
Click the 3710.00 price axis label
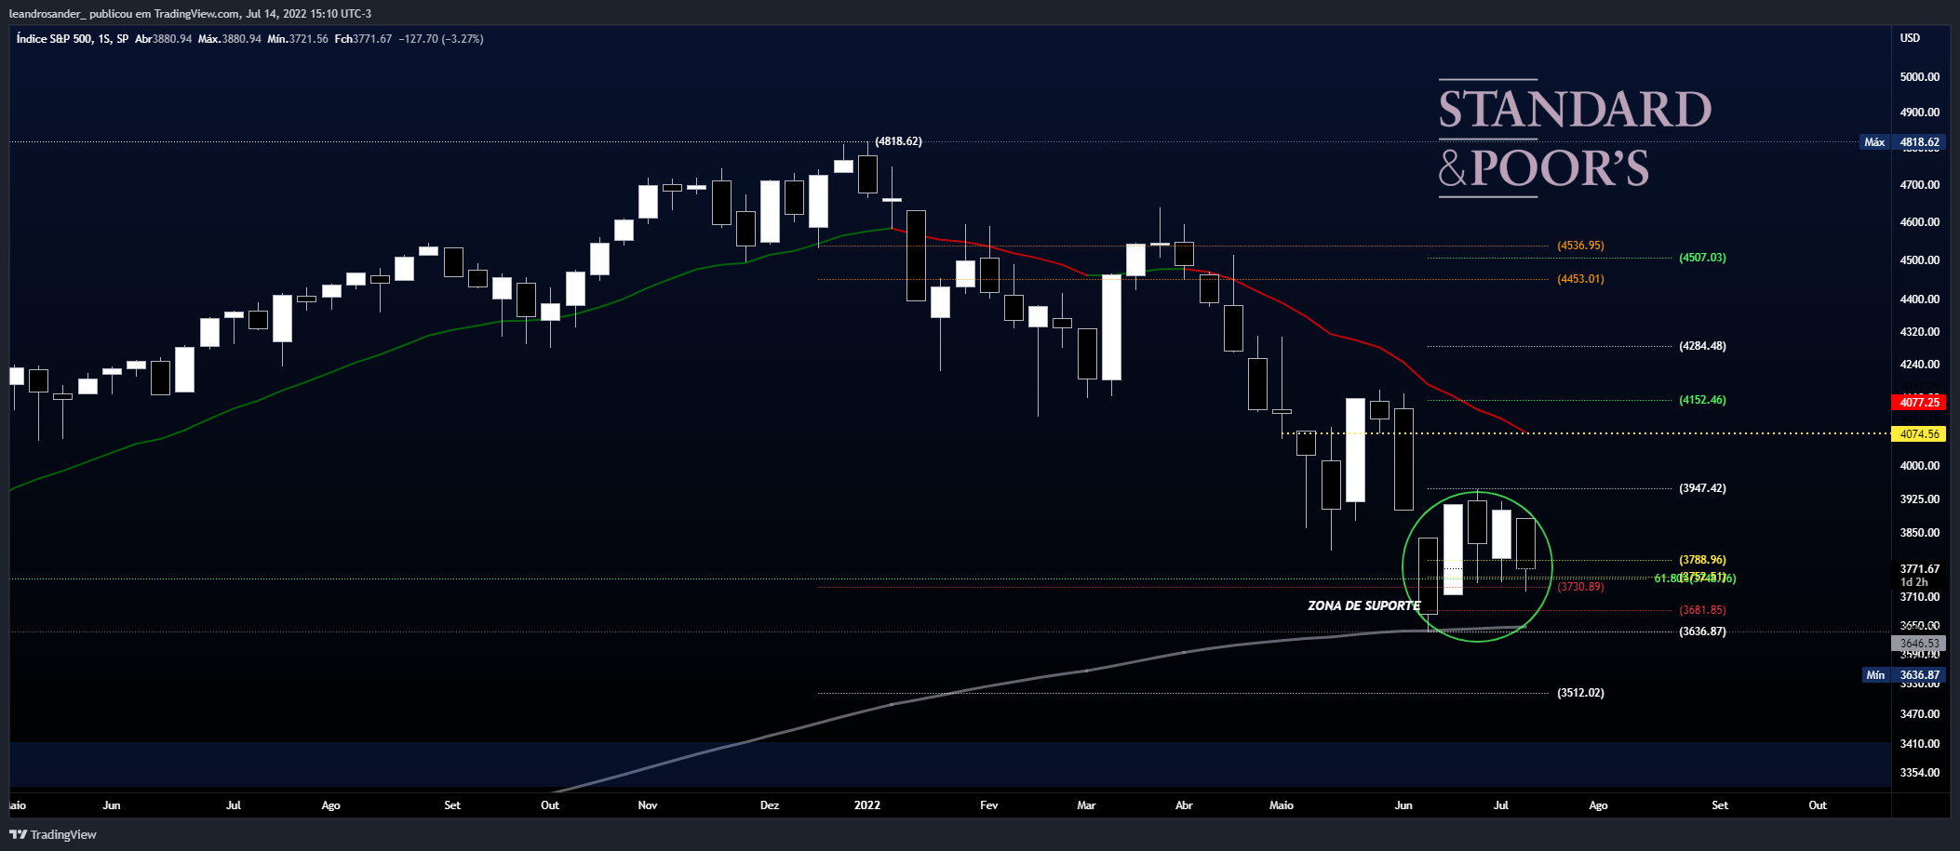(1919, 597)
